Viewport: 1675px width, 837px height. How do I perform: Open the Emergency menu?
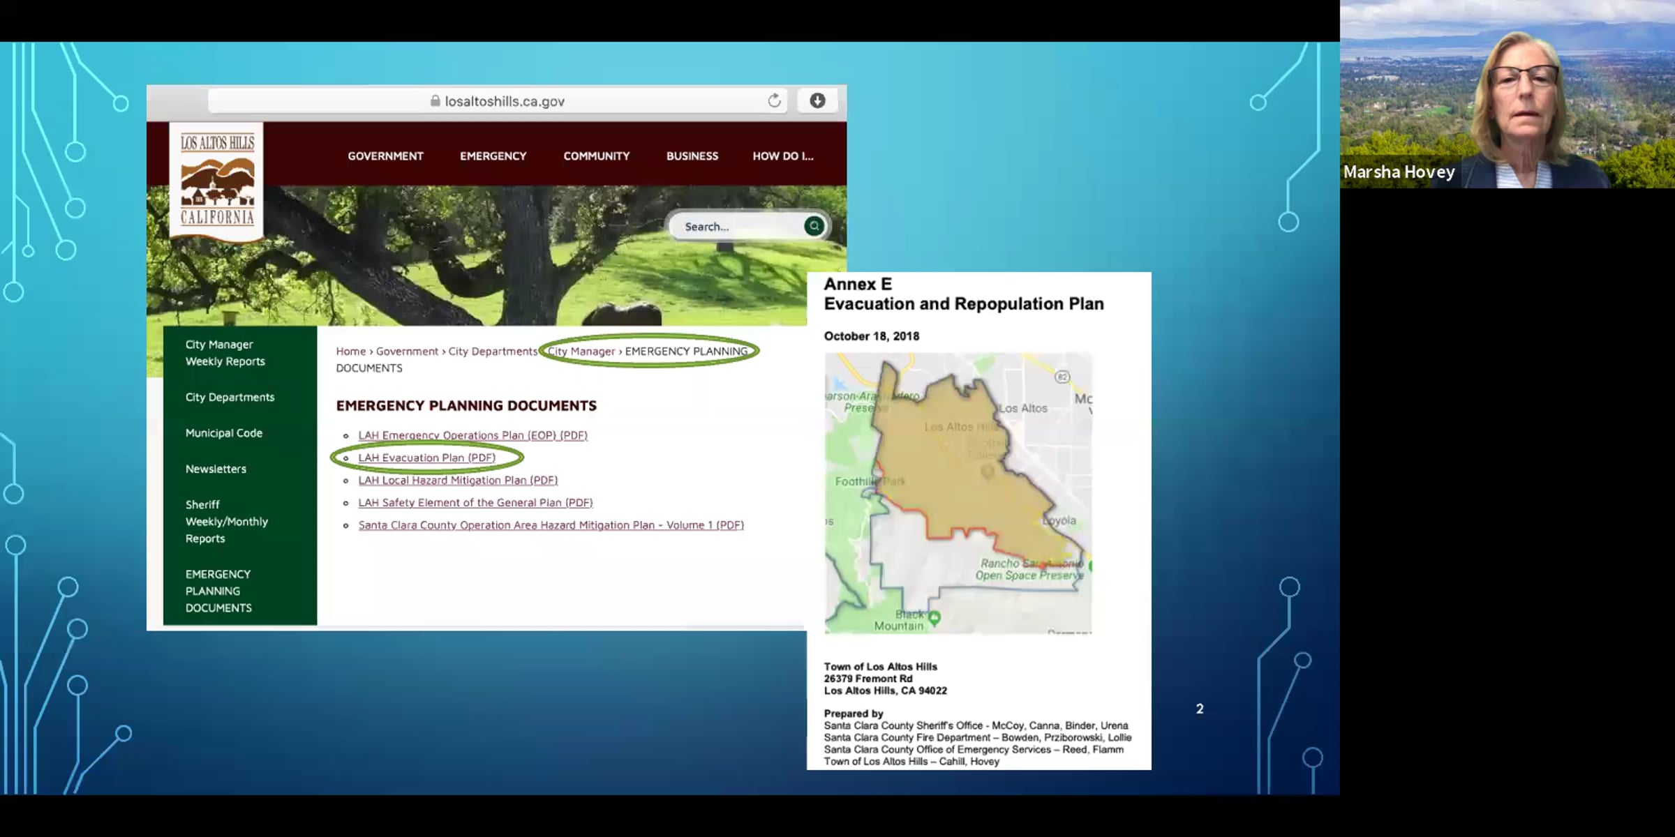[493, 156]
